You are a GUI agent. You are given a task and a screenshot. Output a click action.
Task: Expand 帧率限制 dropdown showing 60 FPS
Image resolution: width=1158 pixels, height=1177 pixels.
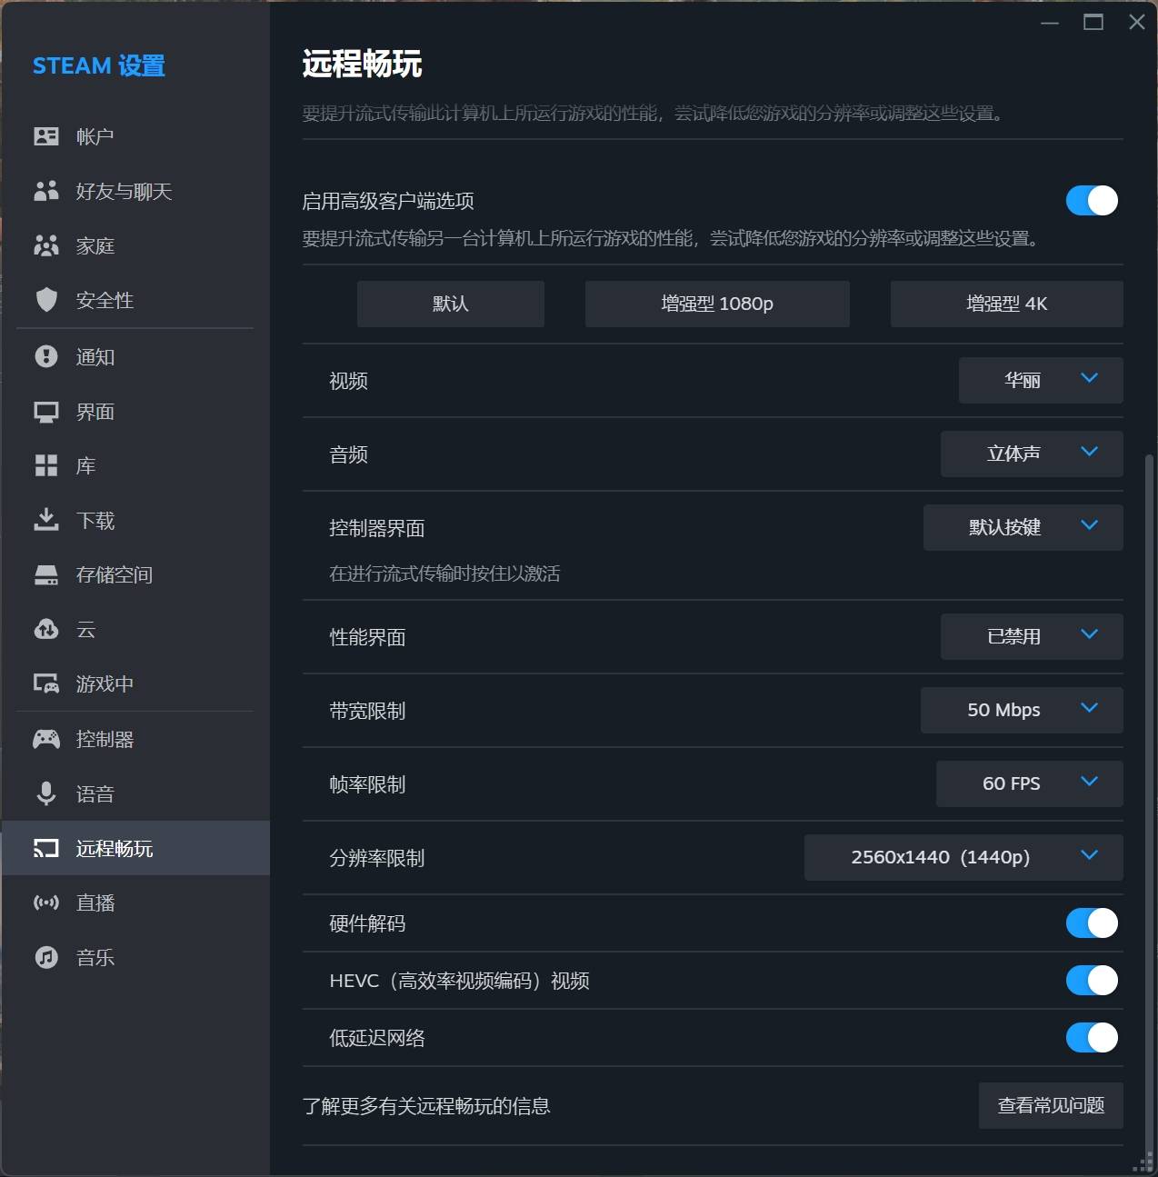1030,783
